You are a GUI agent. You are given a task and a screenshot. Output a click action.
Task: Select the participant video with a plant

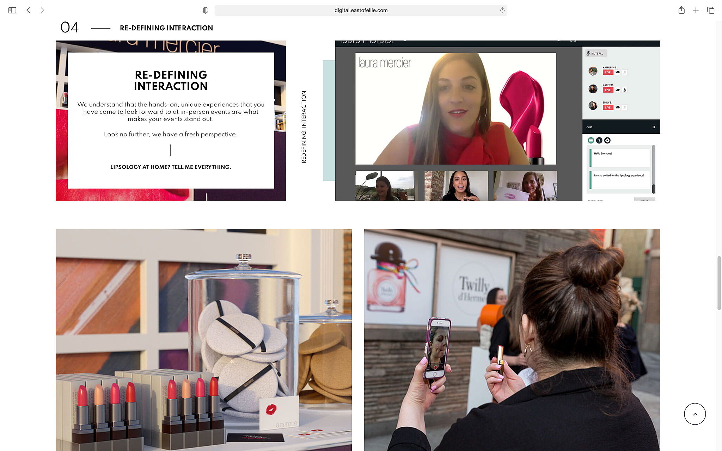click(x=384, y=186)
